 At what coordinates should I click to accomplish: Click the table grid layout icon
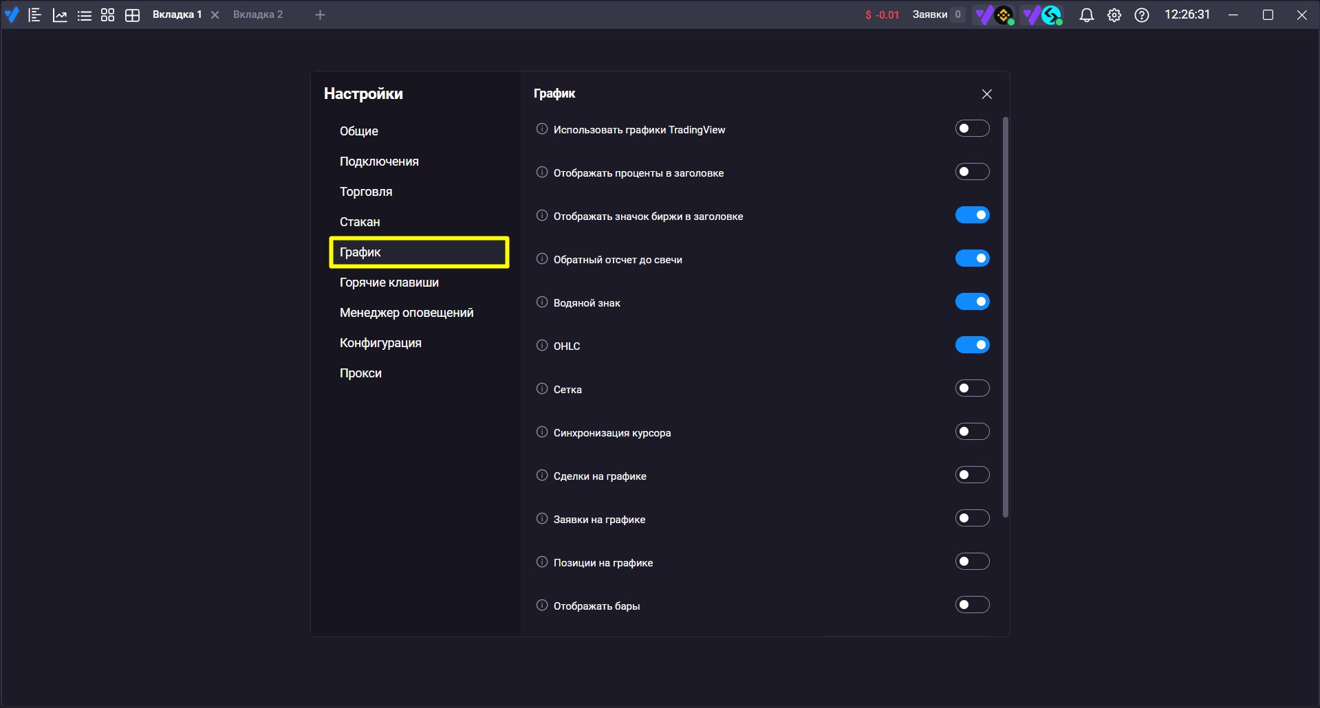click(x=133, y=15)
